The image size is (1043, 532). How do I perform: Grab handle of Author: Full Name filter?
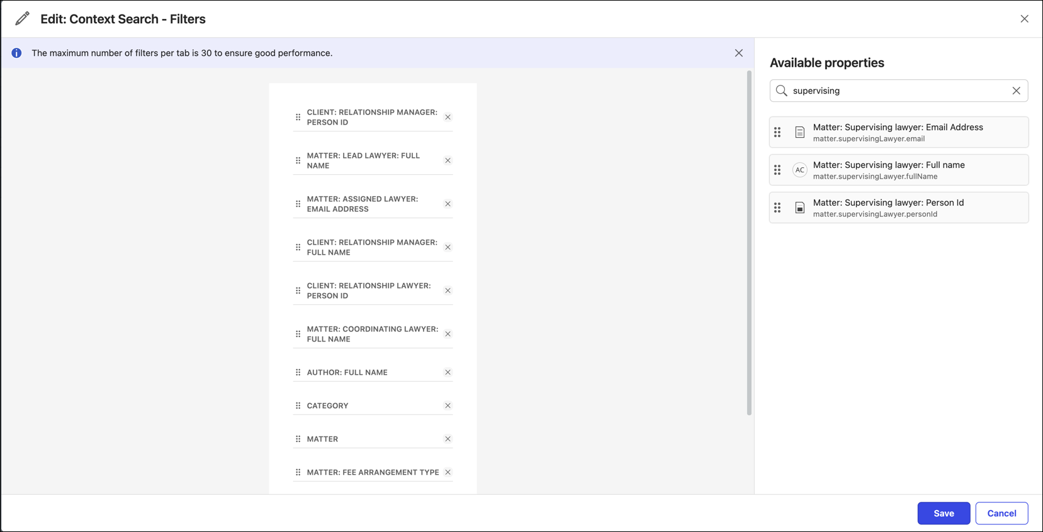tap(298, 372)
